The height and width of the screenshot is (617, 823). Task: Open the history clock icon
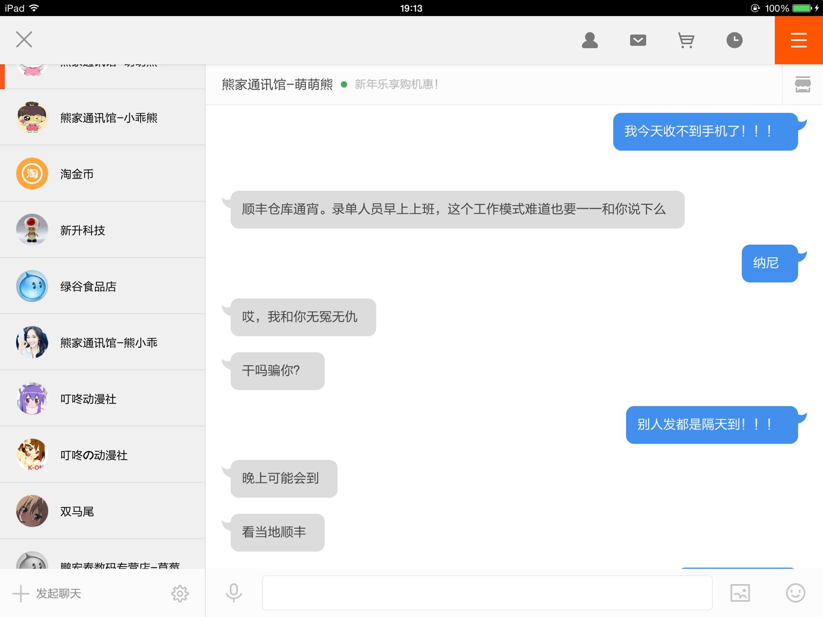pos(734,40)
